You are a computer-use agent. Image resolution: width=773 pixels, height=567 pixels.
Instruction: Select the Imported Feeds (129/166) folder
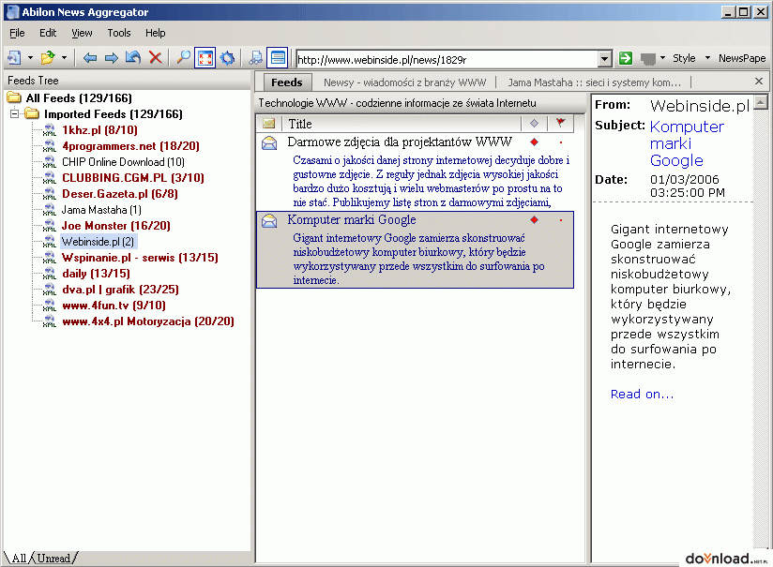pyautogui.click(x=114, y=114)
